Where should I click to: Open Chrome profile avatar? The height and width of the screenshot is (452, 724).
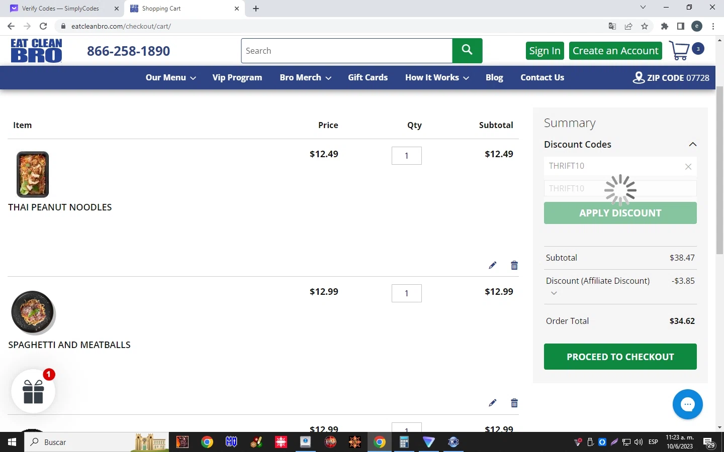697,26
